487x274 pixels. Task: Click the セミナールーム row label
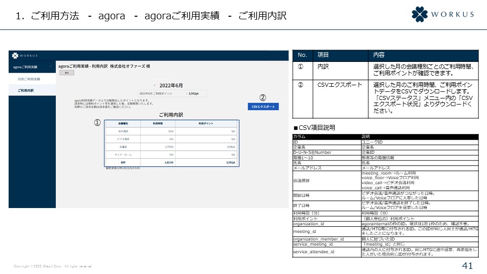click(123, 155)
